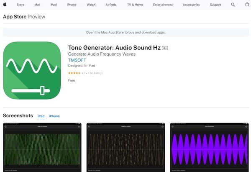
Task: Click the 'Free' price label
Action: [72, 80]
